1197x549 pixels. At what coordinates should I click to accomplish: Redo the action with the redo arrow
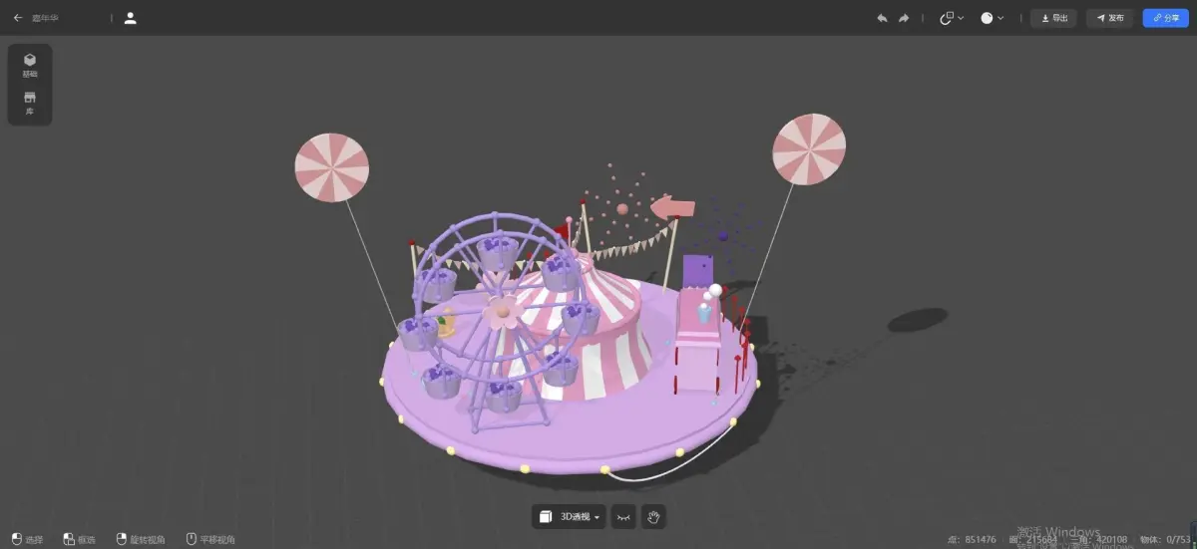point(904,18)
